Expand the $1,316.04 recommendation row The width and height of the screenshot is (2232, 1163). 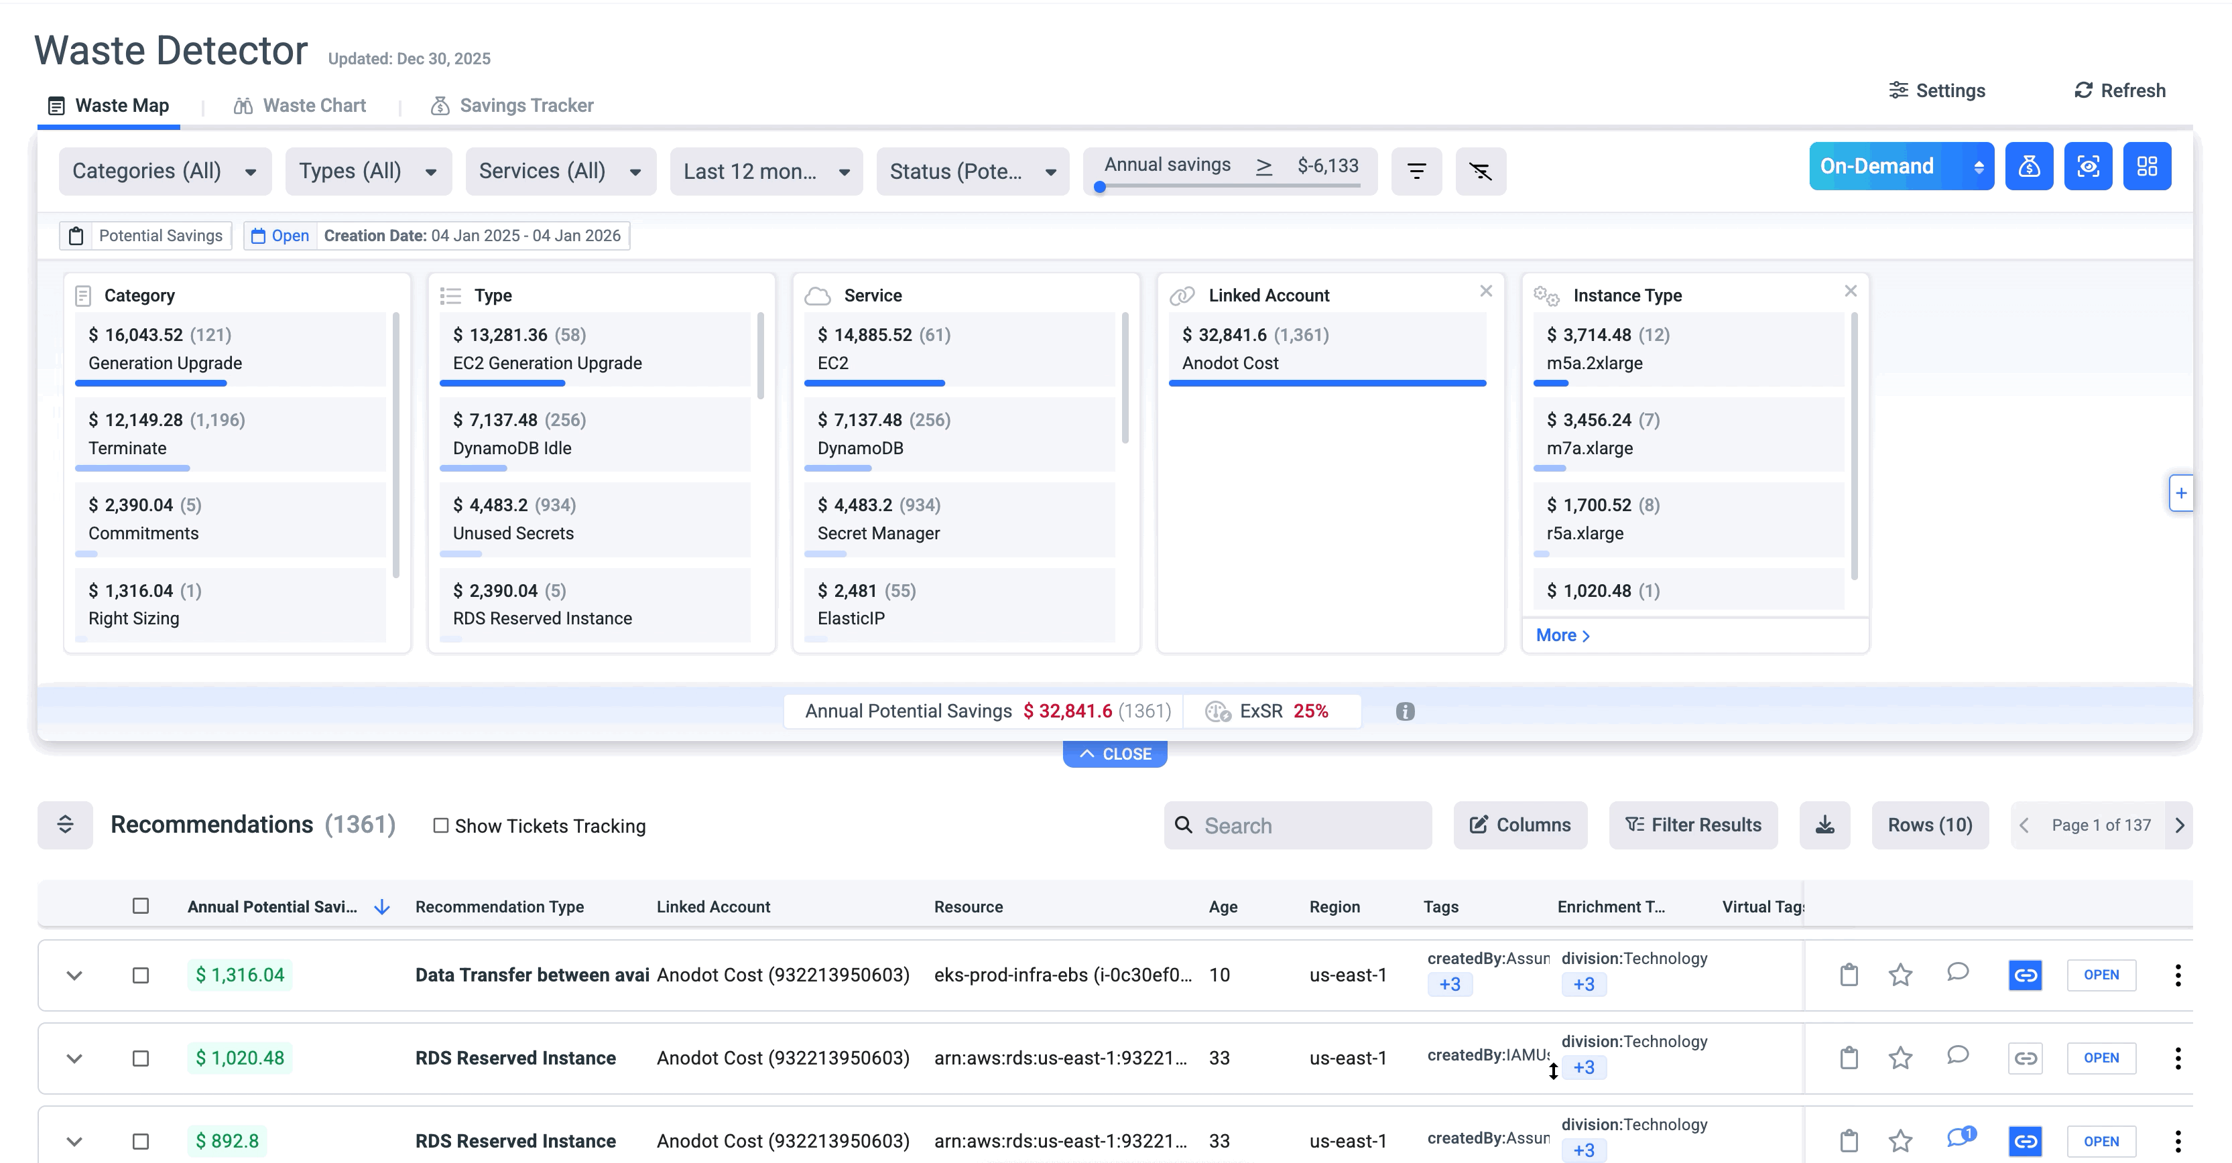(x=74, y=975)
